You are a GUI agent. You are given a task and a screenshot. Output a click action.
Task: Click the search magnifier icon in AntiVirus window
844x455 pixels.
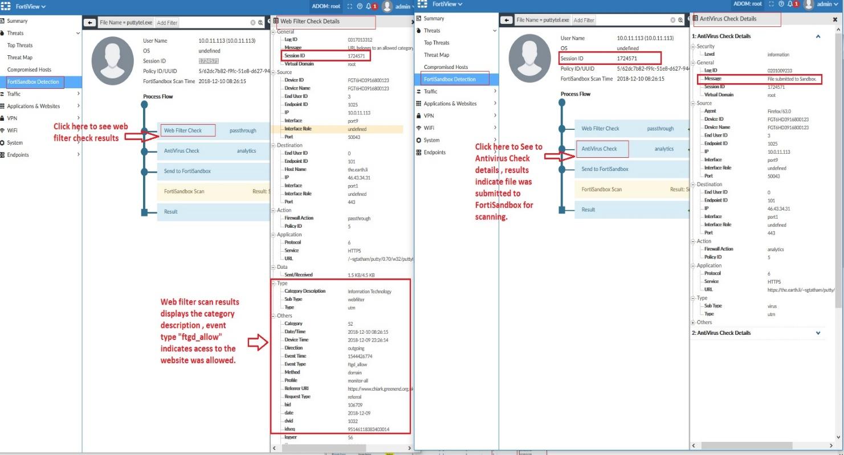(680, 21)
